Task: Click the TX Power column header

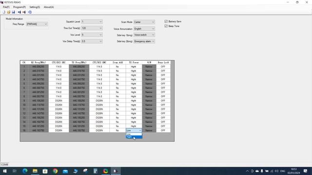Action: click(134, 63)
